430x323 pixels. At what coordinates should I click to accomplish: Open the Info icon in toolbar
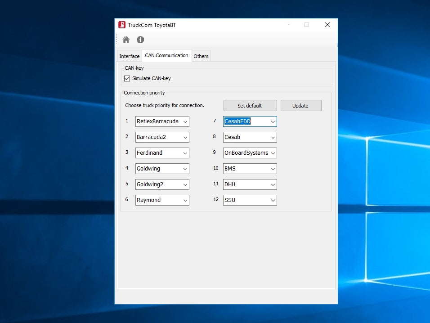(140, 40)
